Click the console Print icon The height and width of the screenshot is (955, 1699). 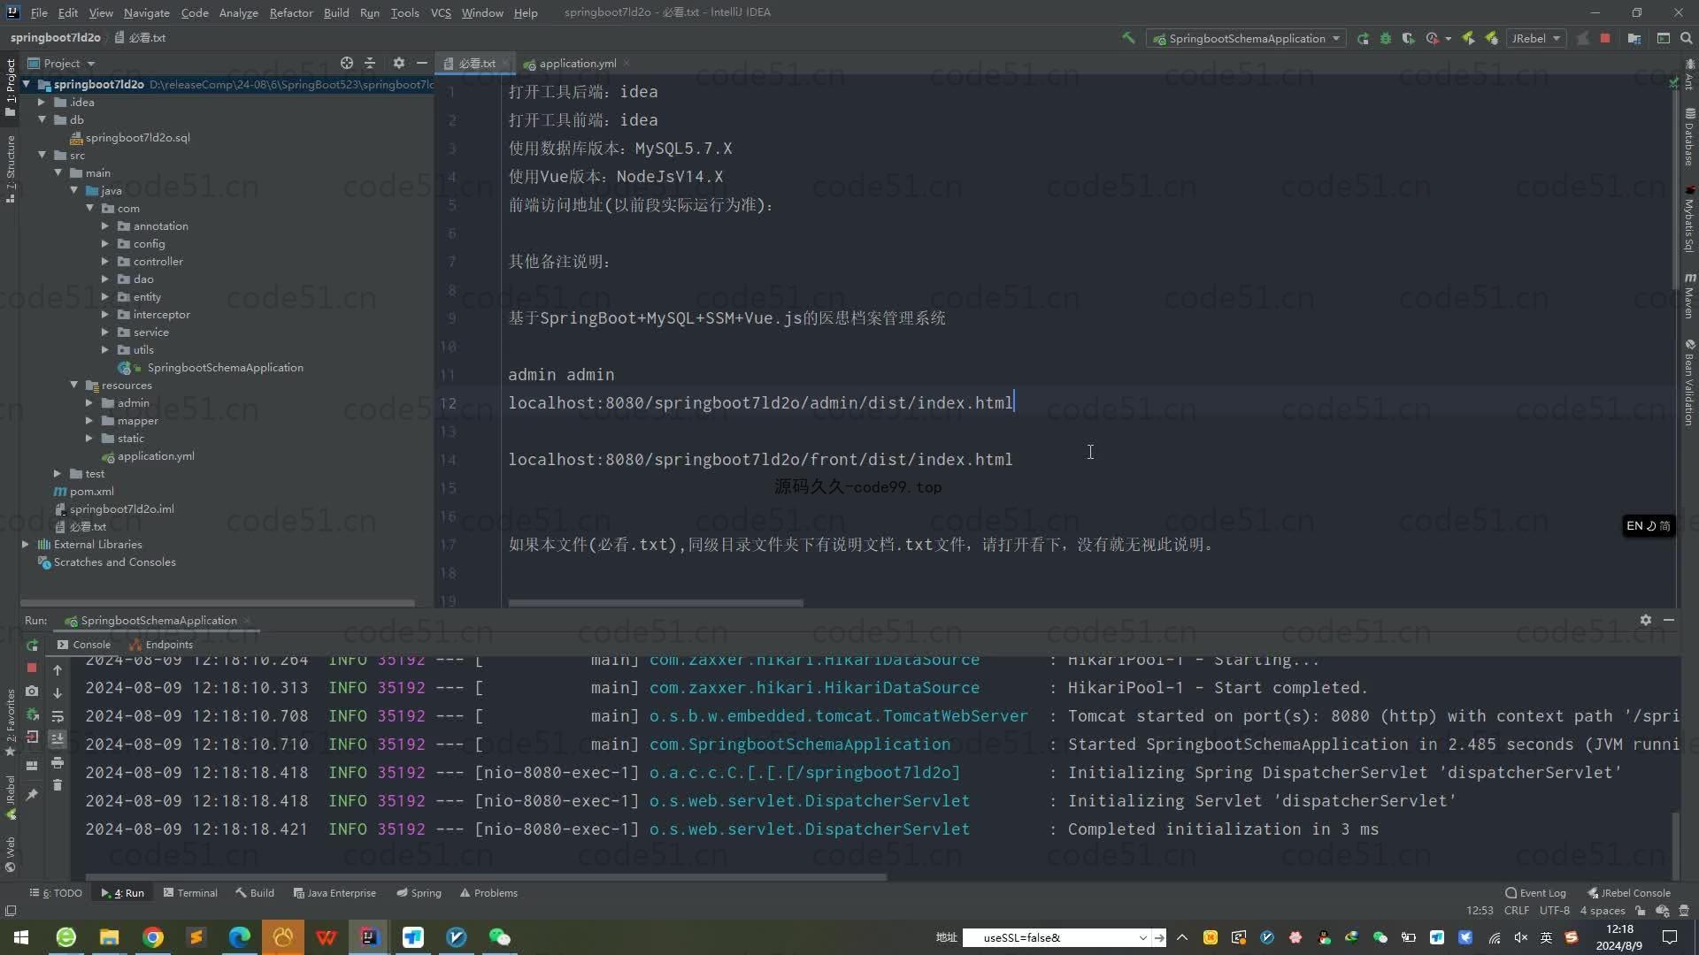tap(58, 762)
